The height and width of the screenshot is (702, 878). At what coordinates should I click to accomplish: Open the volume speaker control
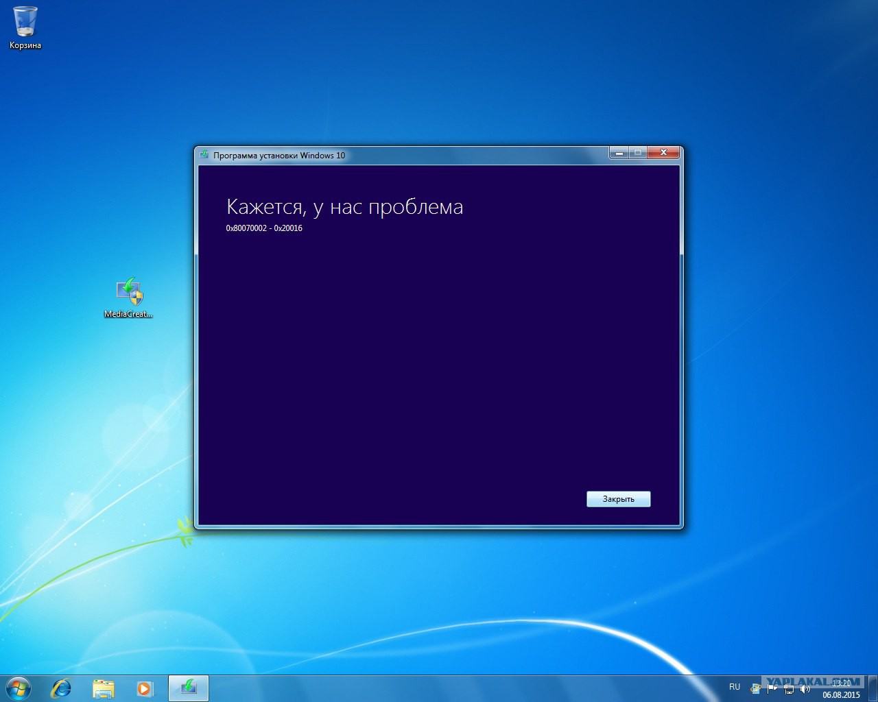pos(805,688)
